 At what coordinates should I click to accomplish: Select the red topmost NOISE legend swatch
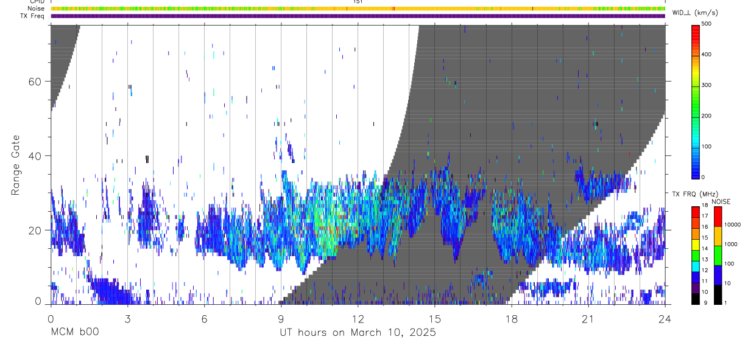[x=718, y=217]
